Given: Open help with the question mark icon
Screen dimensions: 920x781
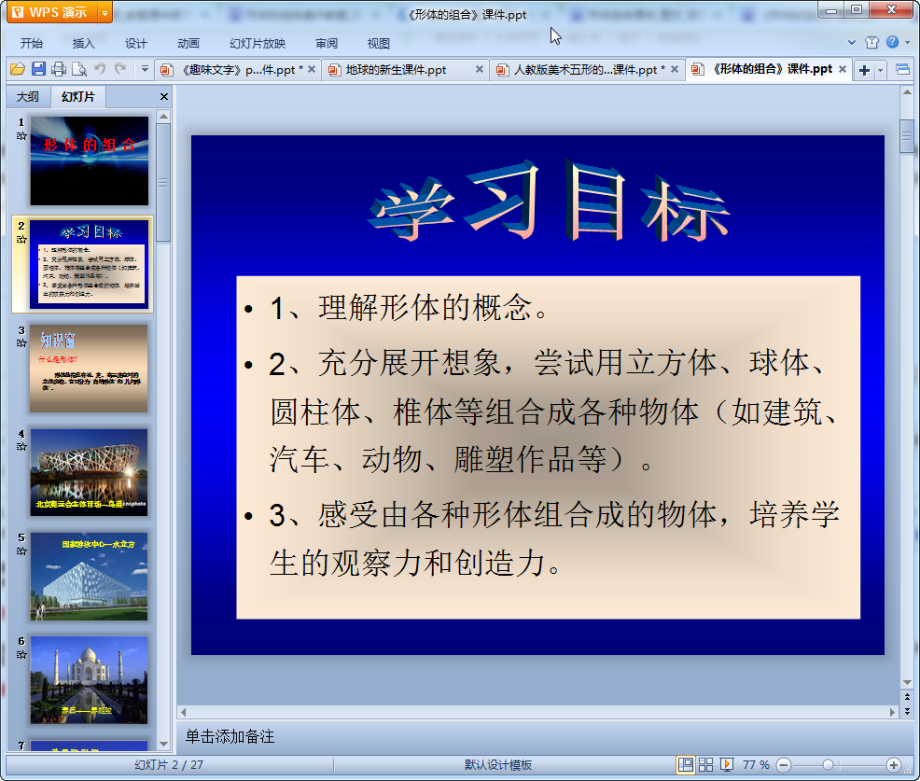Looking at the screenshot, I should (x=892, y=42).
